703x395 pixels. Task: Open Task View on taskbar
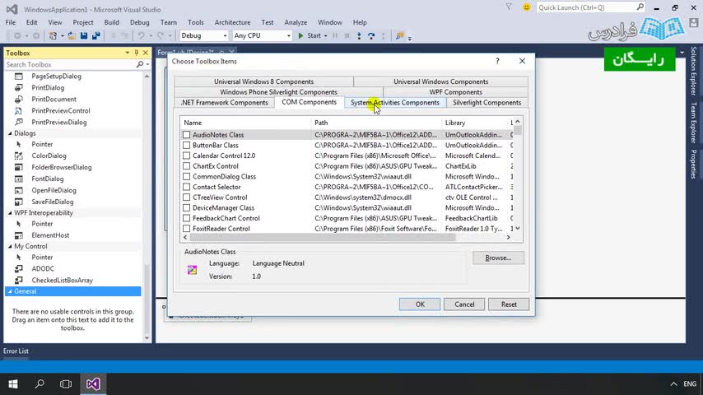pos(66,383)
